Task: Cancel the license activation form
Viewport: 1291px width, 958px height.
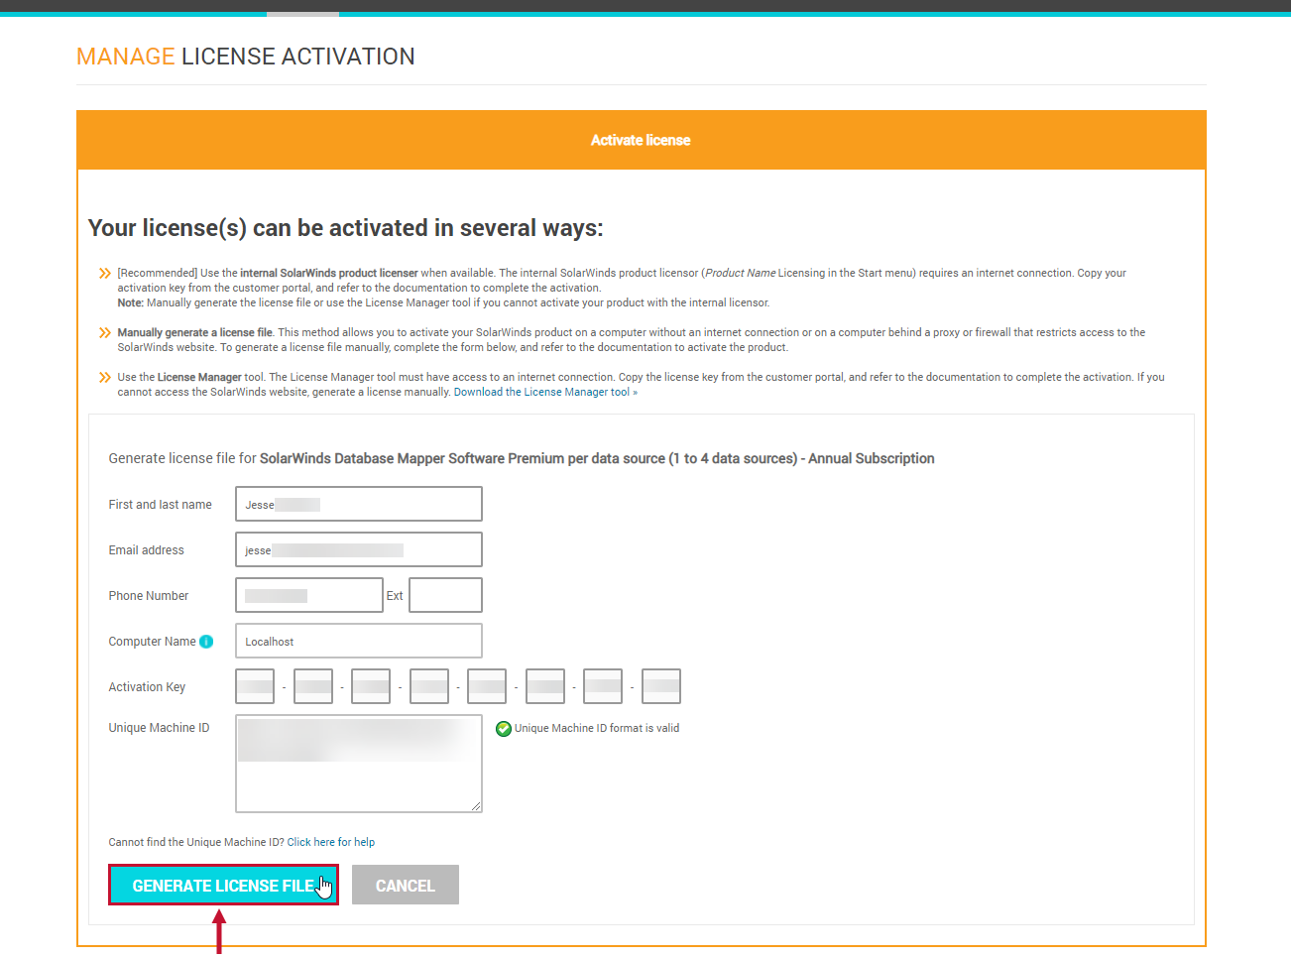Action: tap(405, 885)
